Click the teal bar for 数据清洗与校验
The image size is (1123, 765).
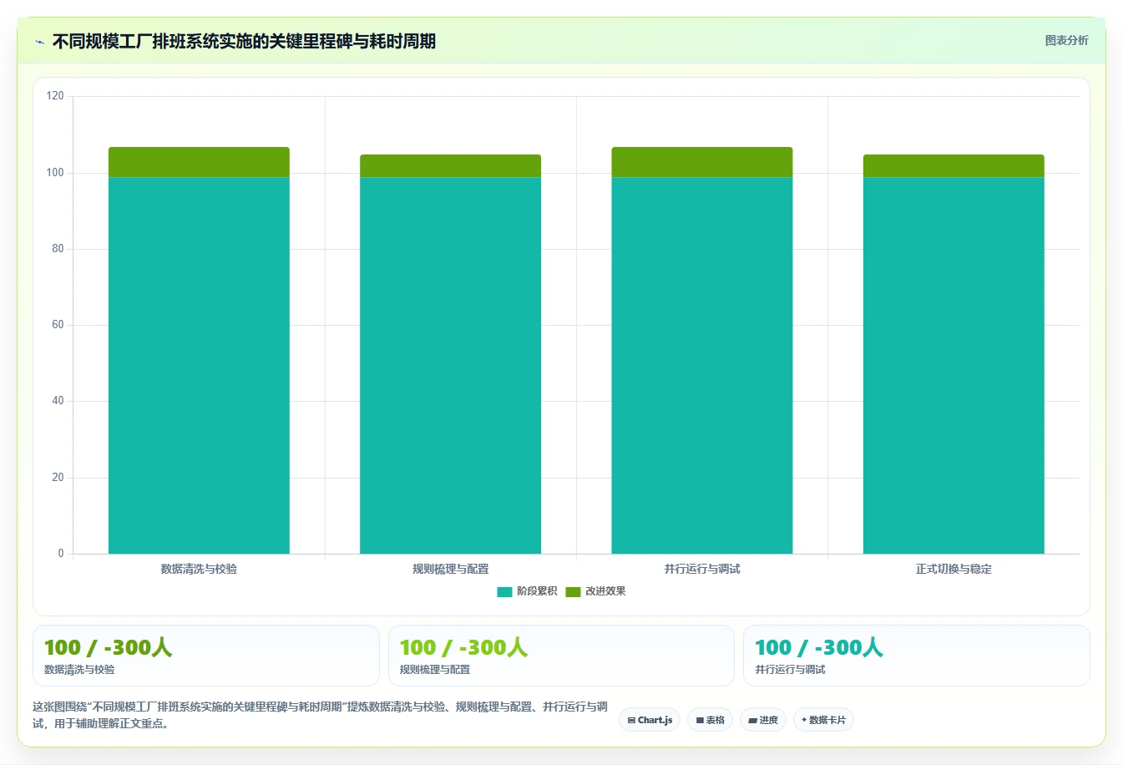click(x=199, y=365)
